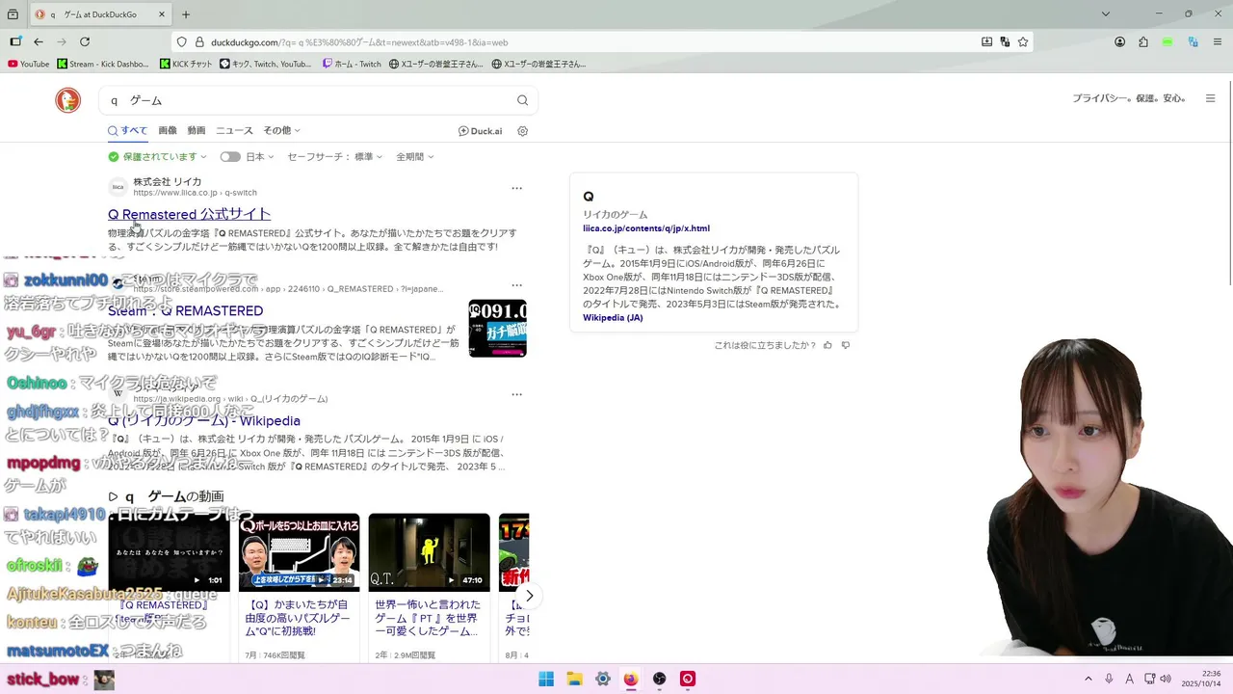Open OBS Studio from the taskbar
The width and height of the screenshot is (1233, 694).
(660, 679)
